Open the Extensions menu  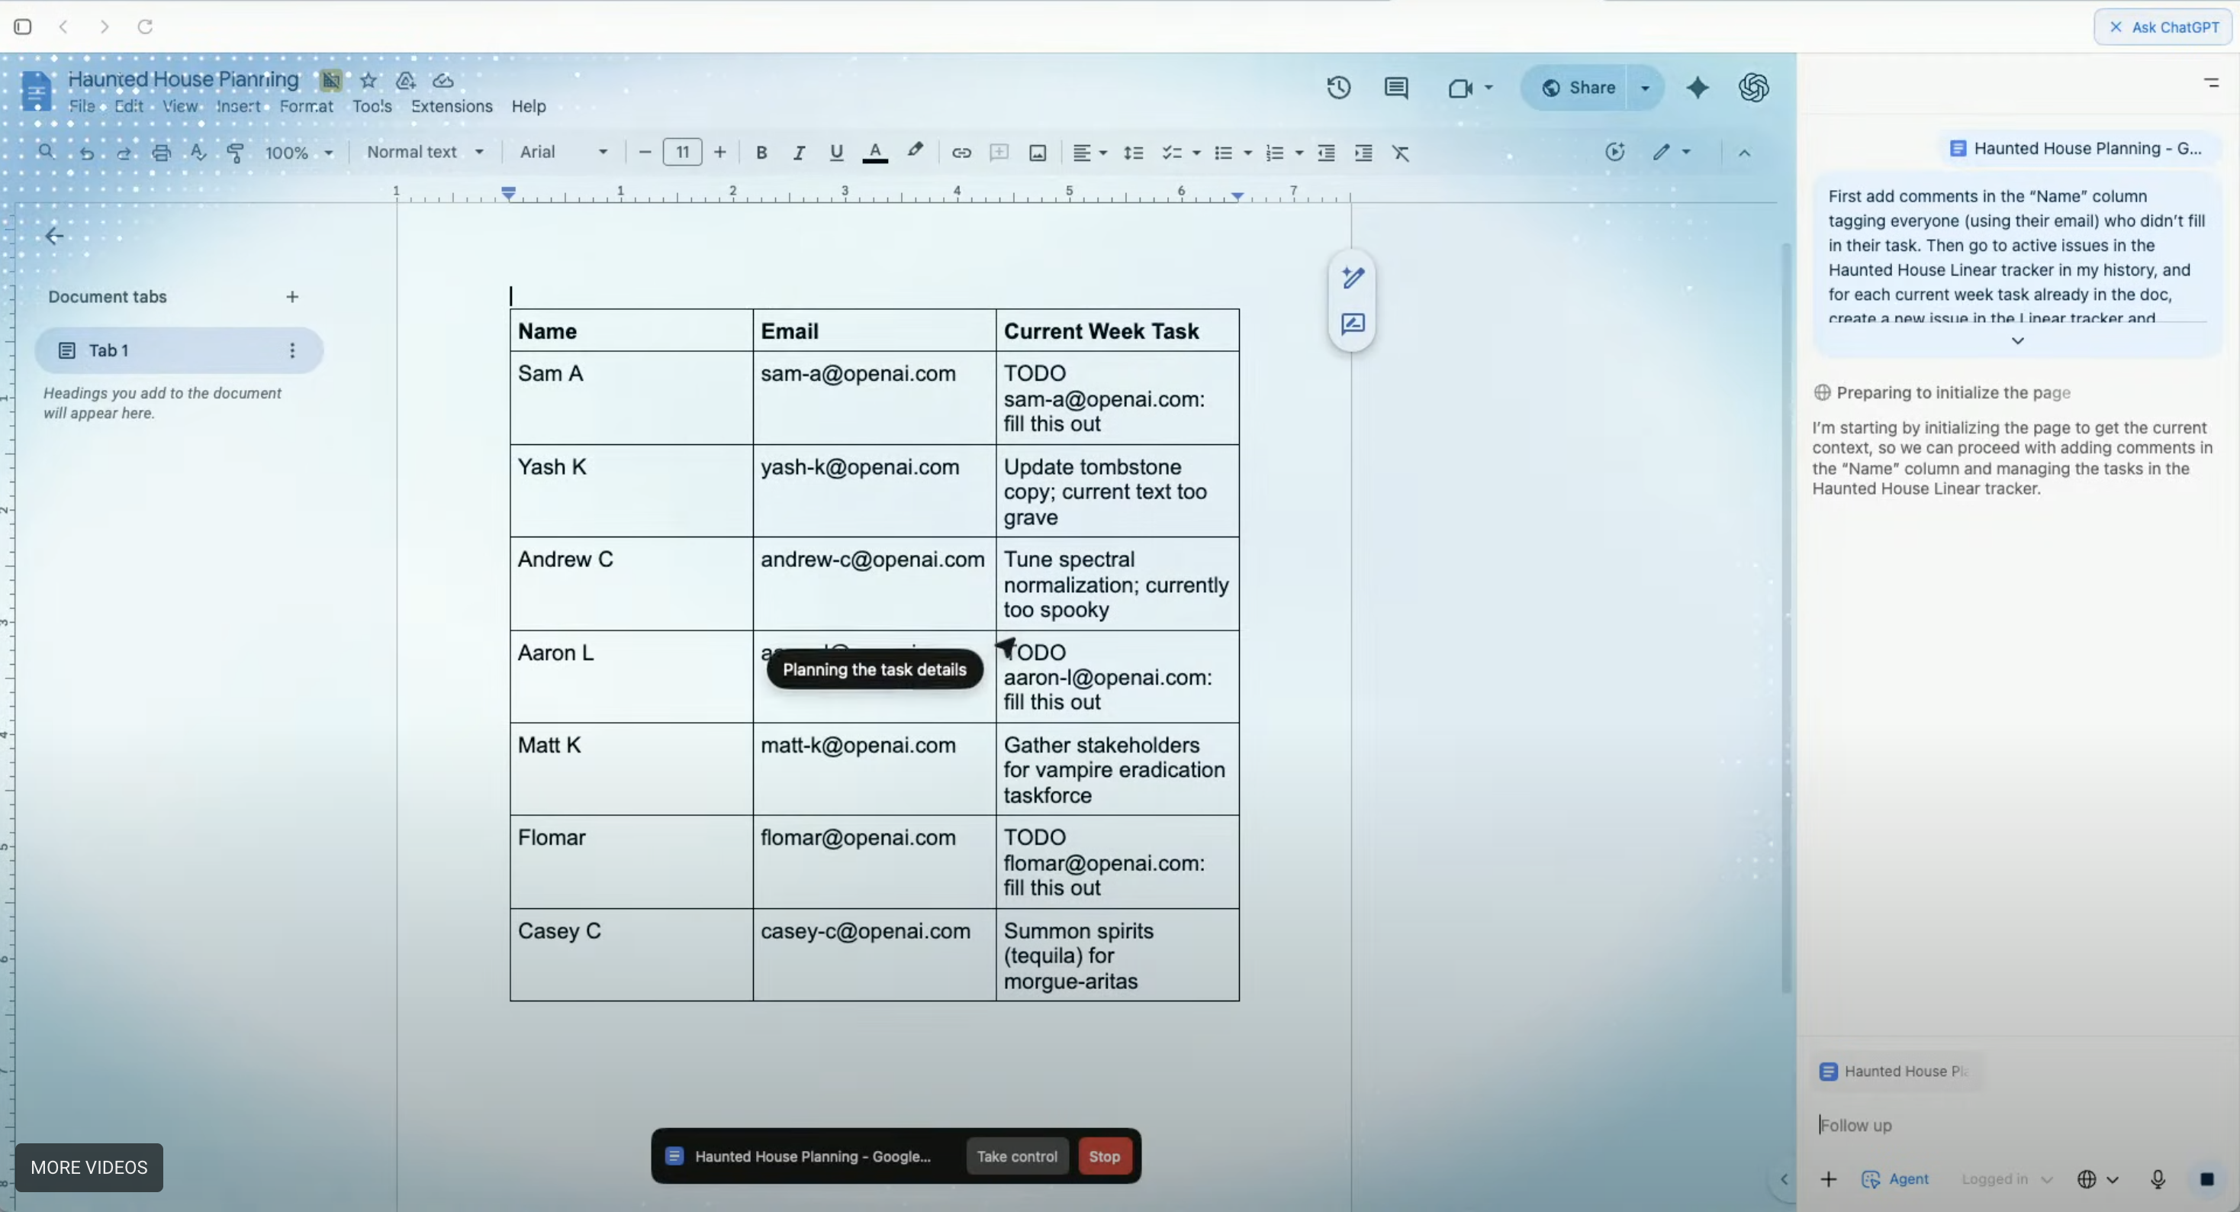452,106
